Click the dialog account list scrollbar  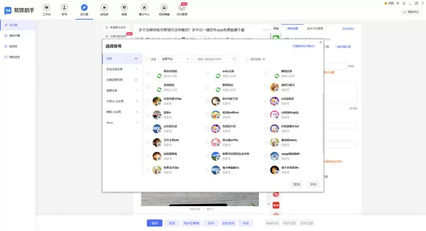pyautogui.click(x=323, y=123)
